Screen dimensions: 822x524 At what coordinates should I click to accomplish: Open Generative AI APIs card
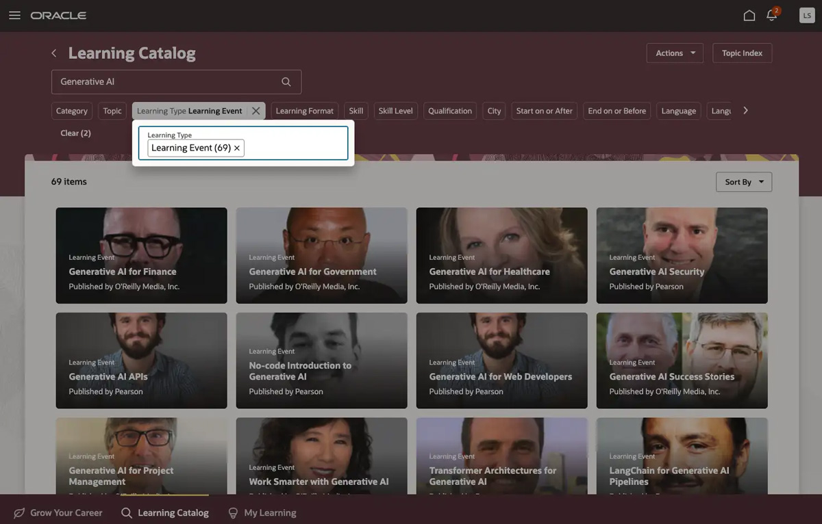(141, 361)
